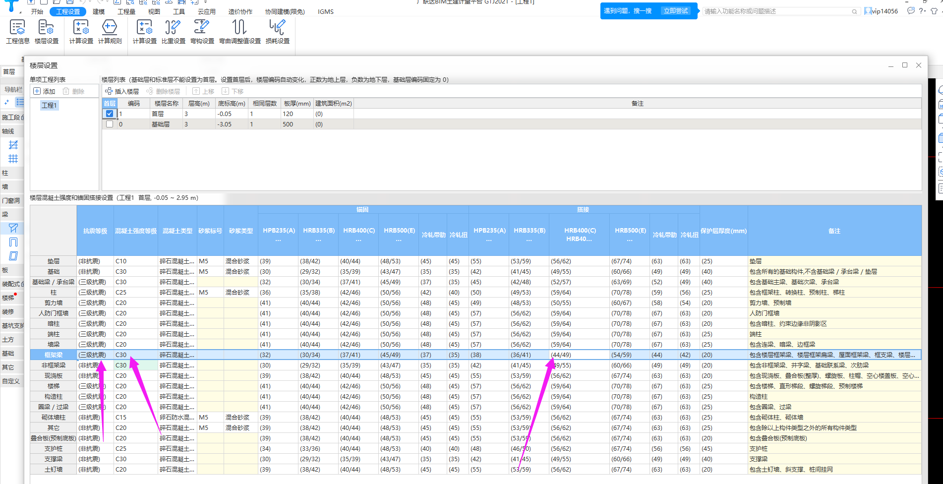This screenshot has height=484, width=943.
Task: Select 自定义 category in left navigation
Action: pyautogui.click(x=12, y=381)
